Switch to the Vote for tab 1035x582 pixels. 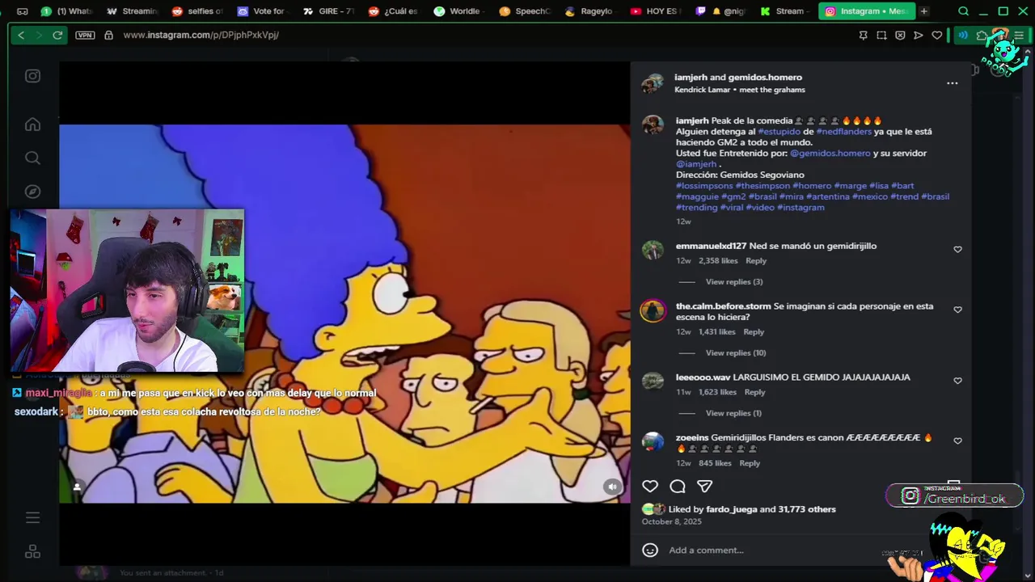(264, 11)
